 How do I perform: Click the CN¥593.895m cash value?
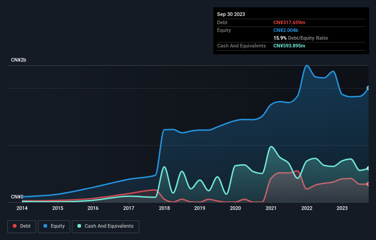pos(289,46)
